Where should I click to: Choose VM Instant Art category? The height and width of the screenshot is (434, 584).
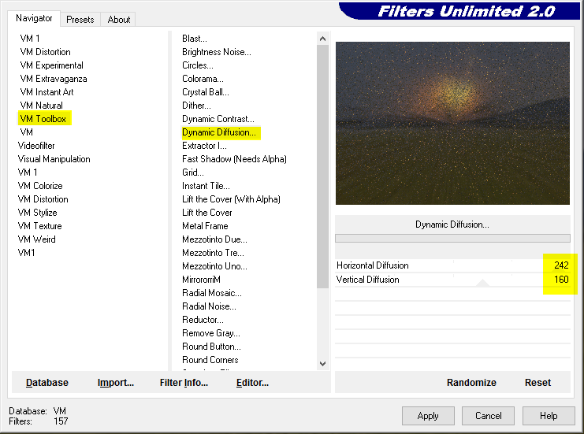[x=47, y=92]
